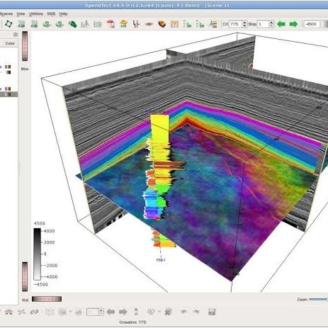
Task: Click the small dock icon at the tree panel's top corner
Action: coord(16,35)
